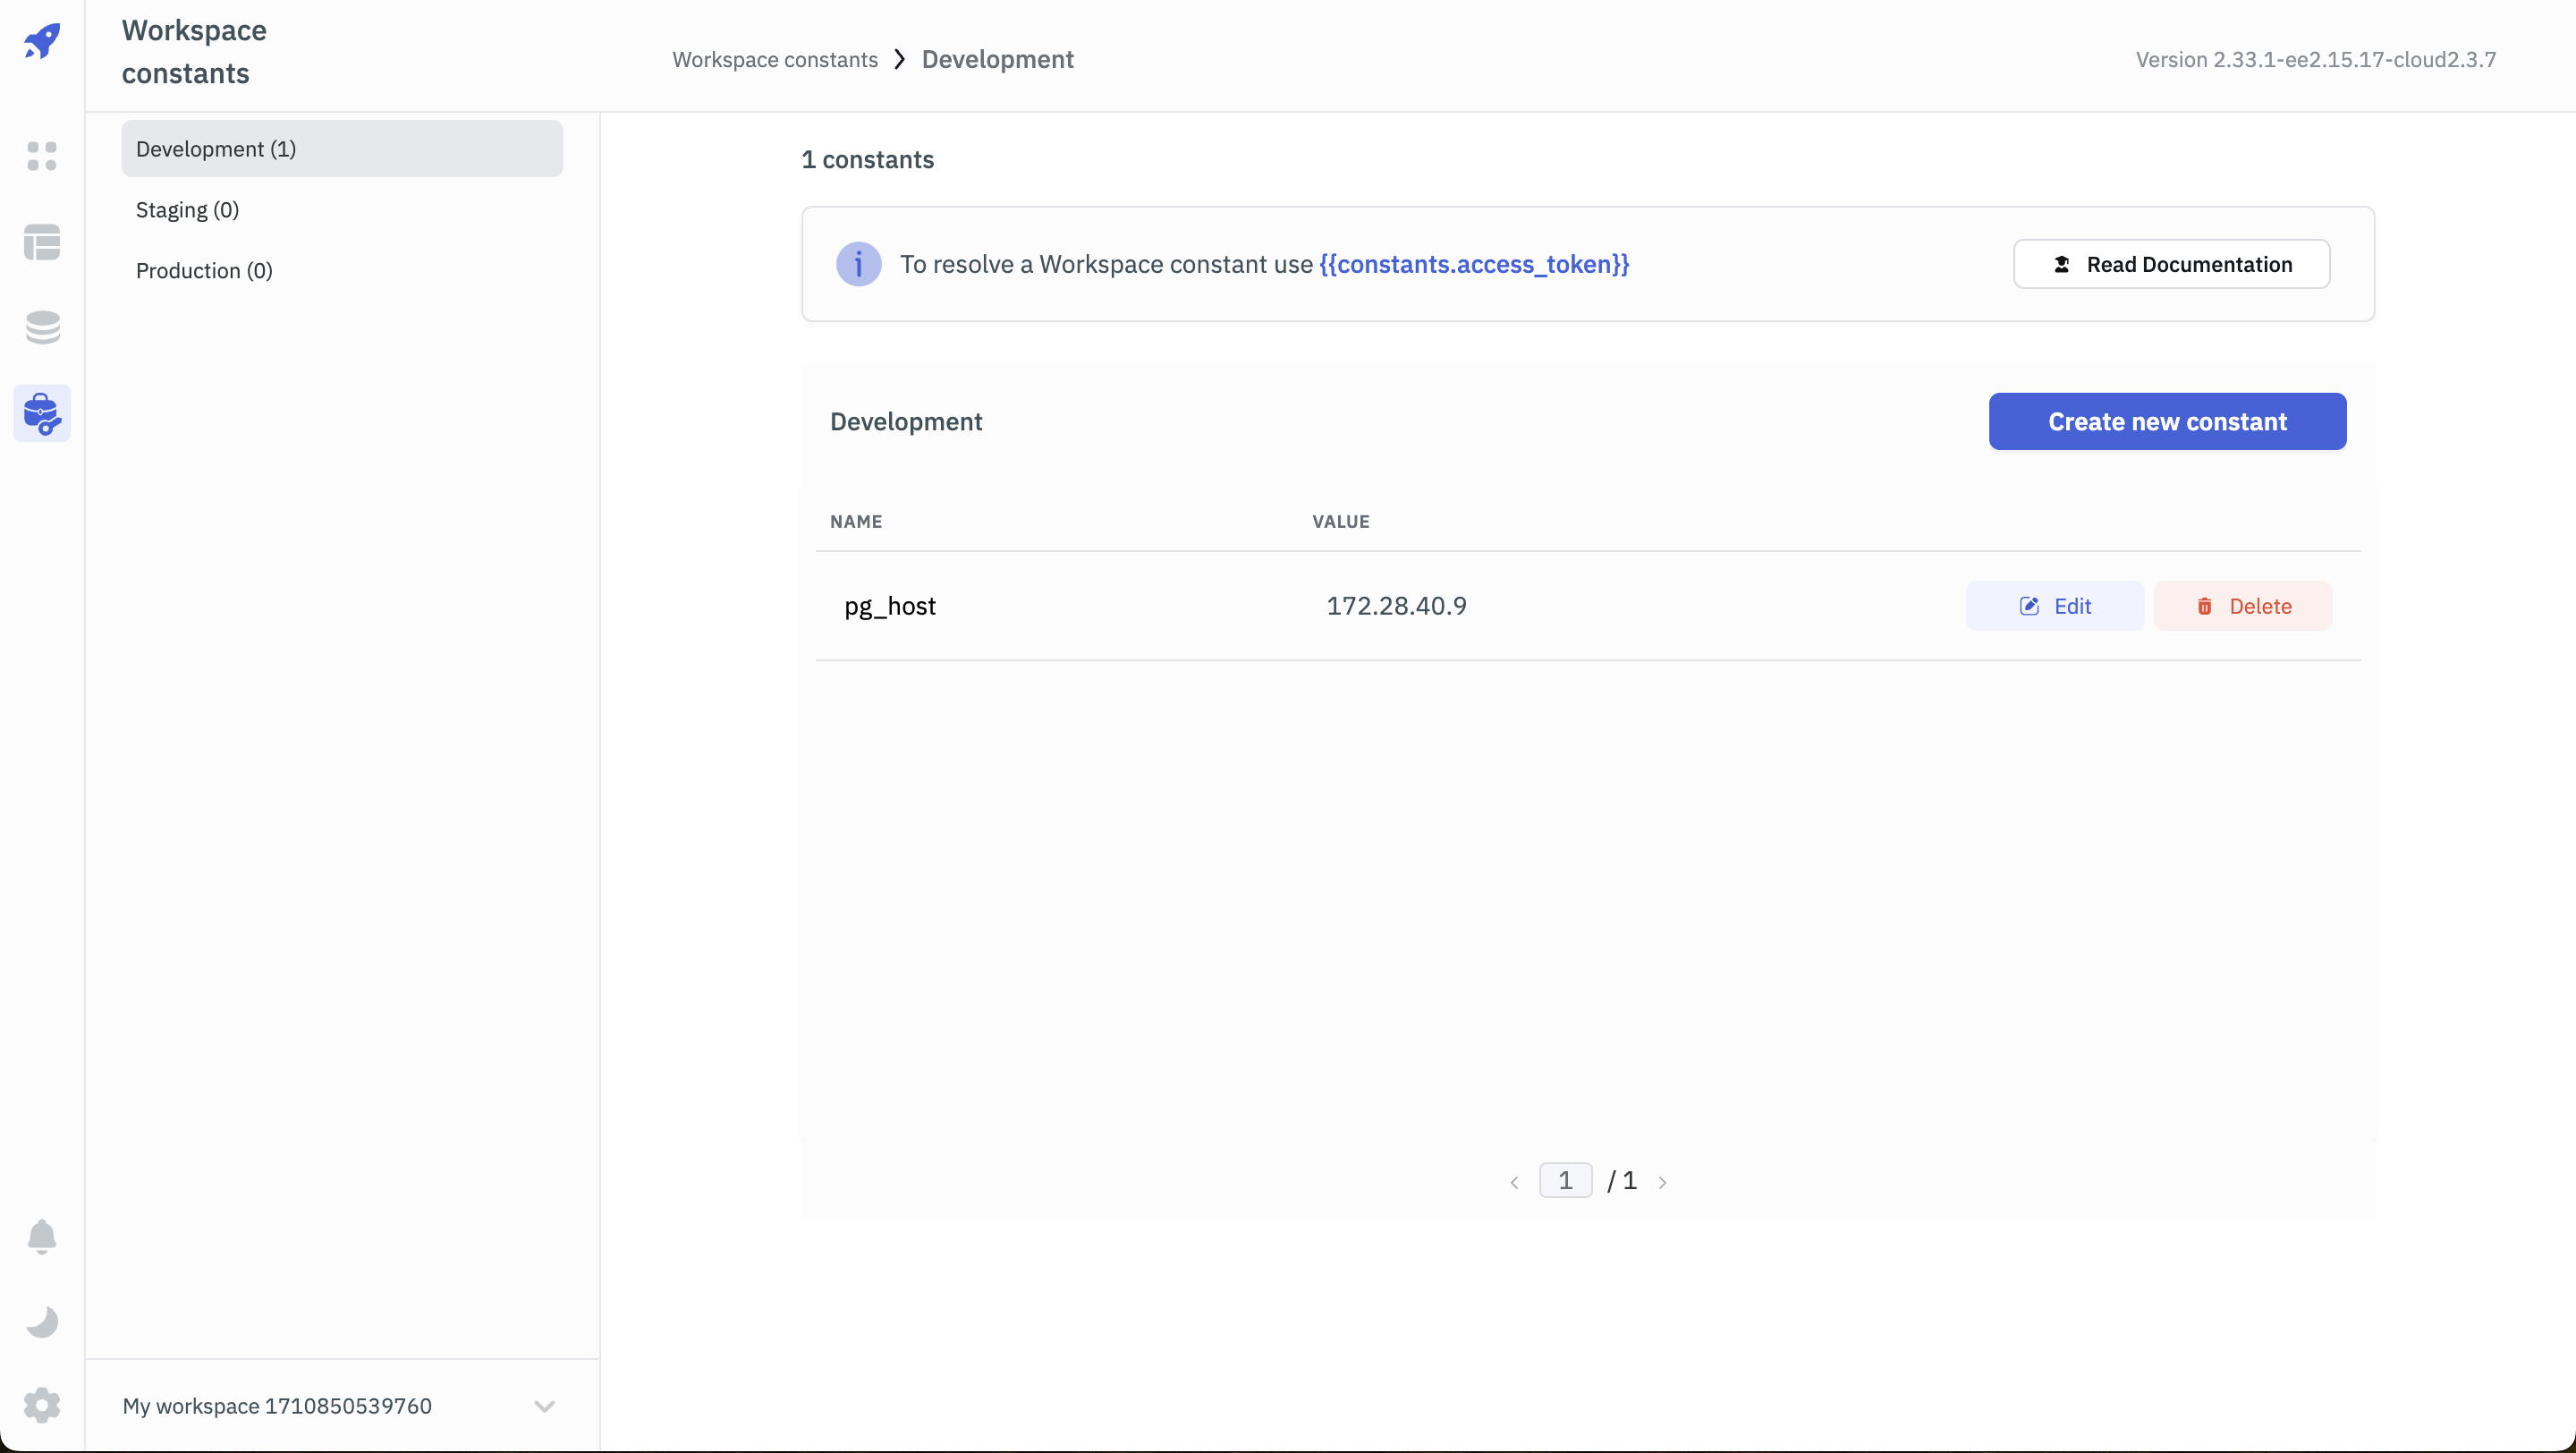Delete the pg_host constant
The image size is (2576, 1453).
[2242, 606]
